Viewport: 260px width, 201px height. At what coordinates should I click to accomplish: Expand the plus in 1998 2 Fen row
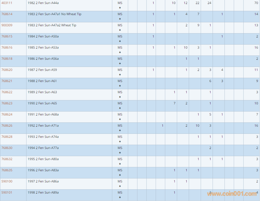120,197
